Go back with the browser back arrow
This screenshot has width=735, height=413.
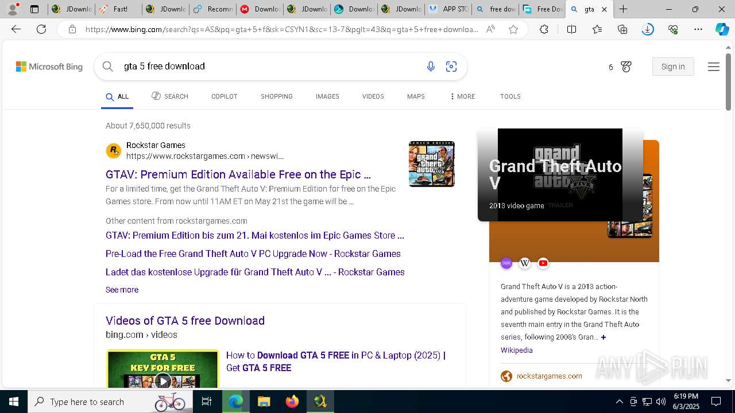pyautogui.click(x=16, y=29)
